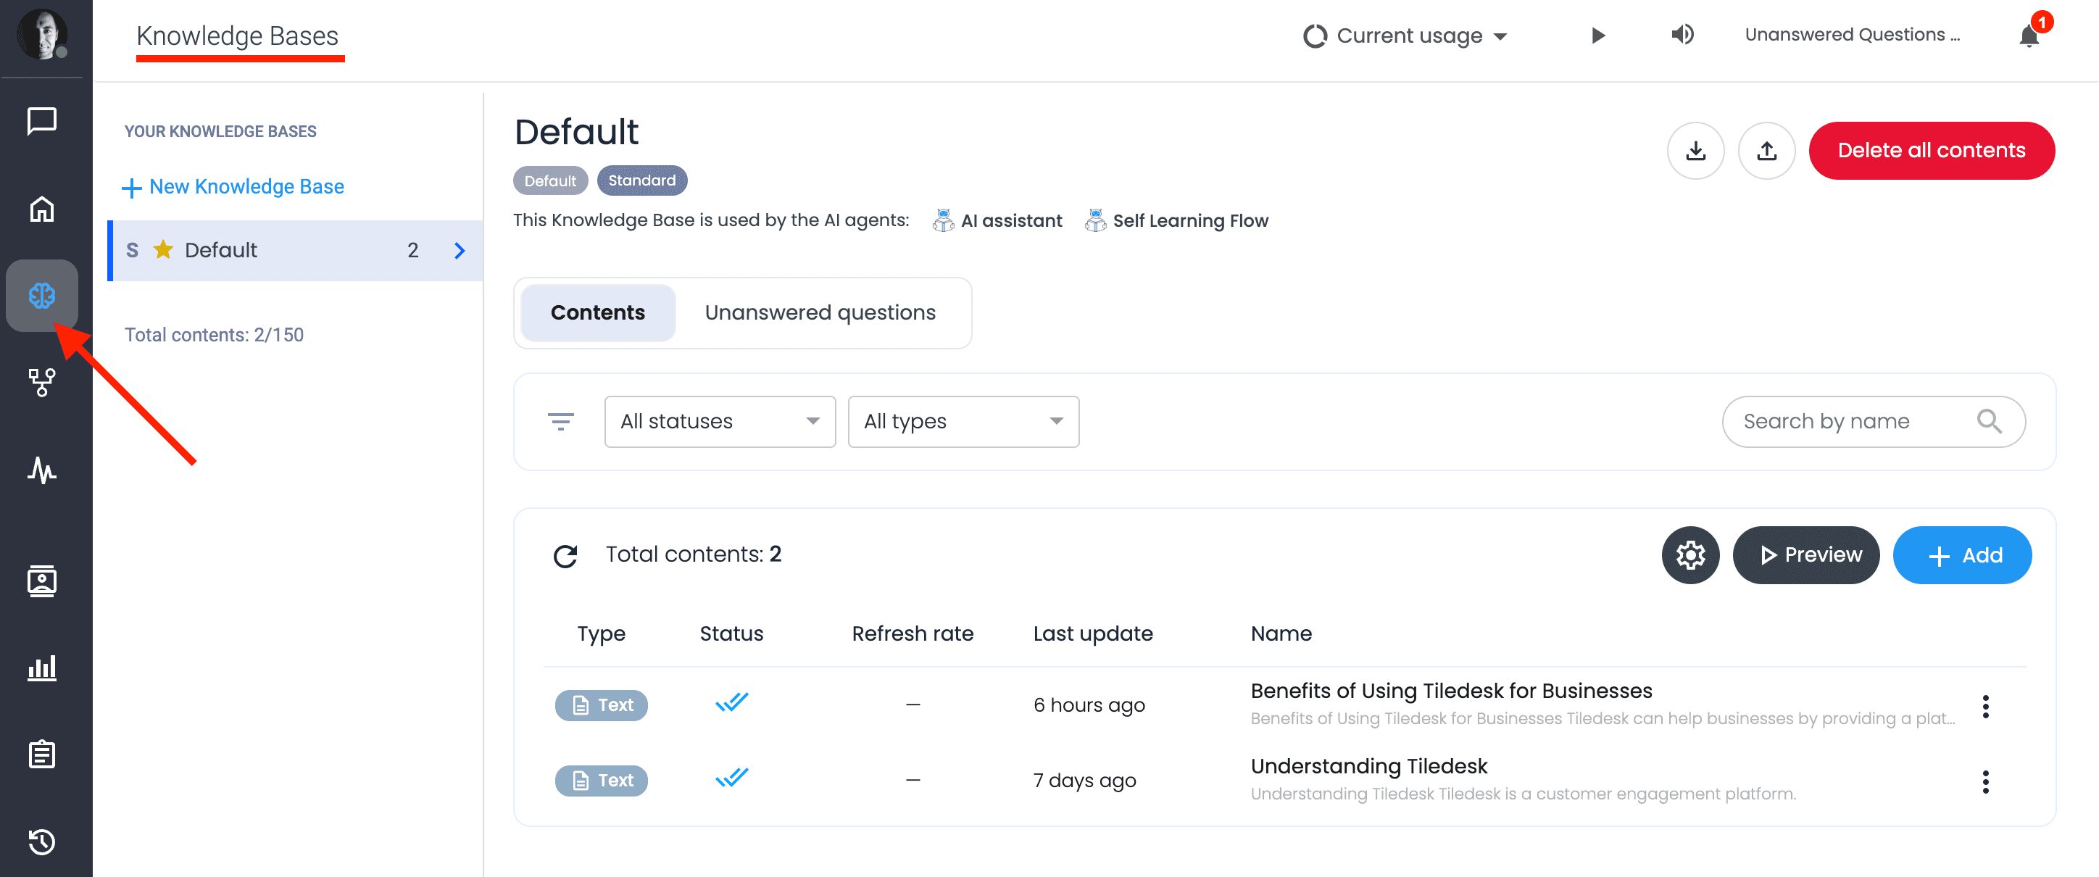This screenshot has height=877, width=2099.
Task: Click the filter lines icon
Action: [x=560, y=421]
